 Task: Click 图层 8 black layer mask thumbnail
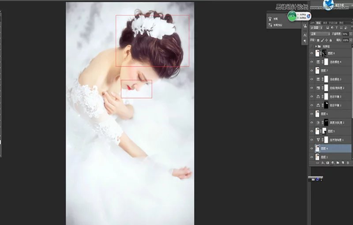tap(324, 53)
